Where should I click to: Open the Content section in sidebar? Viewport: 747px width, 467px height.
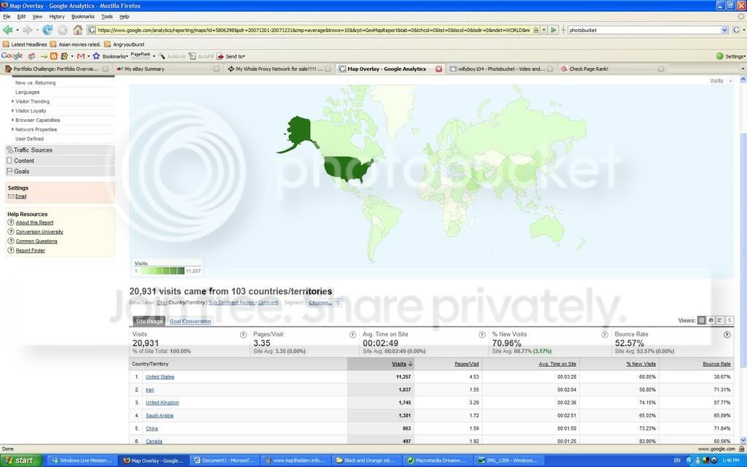click(60, 161)
